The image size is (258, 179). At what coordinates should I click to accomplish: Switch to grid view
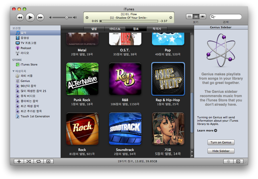[x=196, y=16]
